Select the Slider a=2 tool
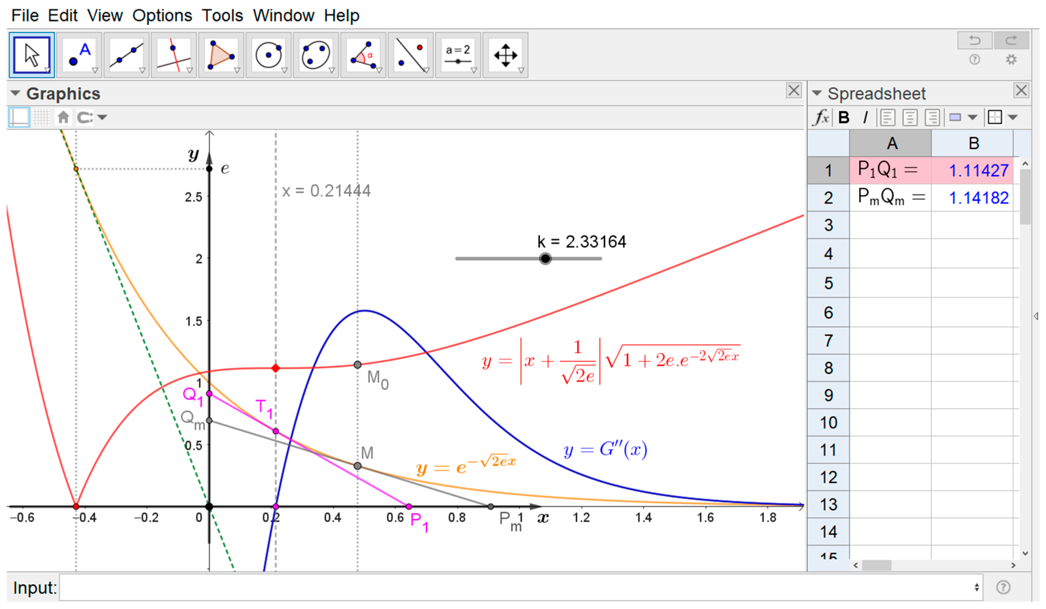 (x=457, y=55)
